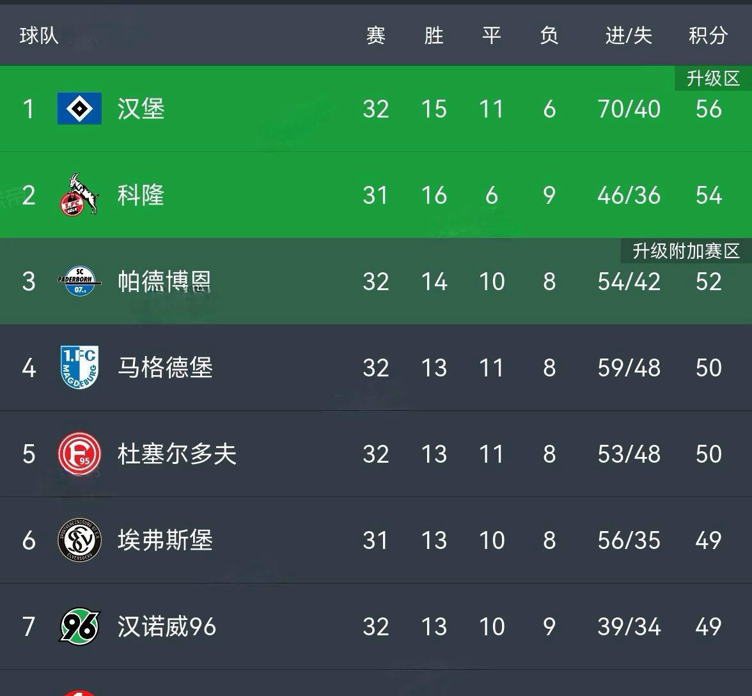Sort by the 进/失 goals column header
The width and height of the screenshot is (752, 696).
click(x=629, y=36)
